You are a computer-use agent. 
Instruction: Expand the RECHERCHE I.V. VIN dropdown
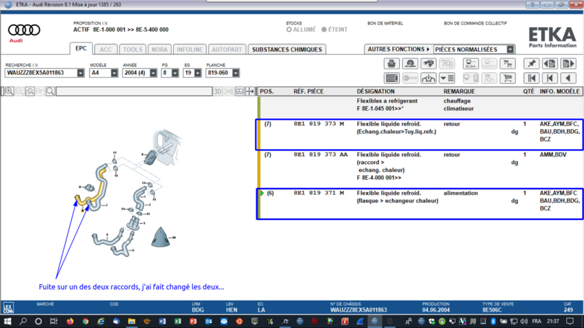coord(81,73)
